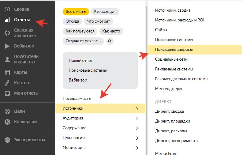Select the Технологии category label
Screen dimensions: 242x155
click(x=74, y=138)
